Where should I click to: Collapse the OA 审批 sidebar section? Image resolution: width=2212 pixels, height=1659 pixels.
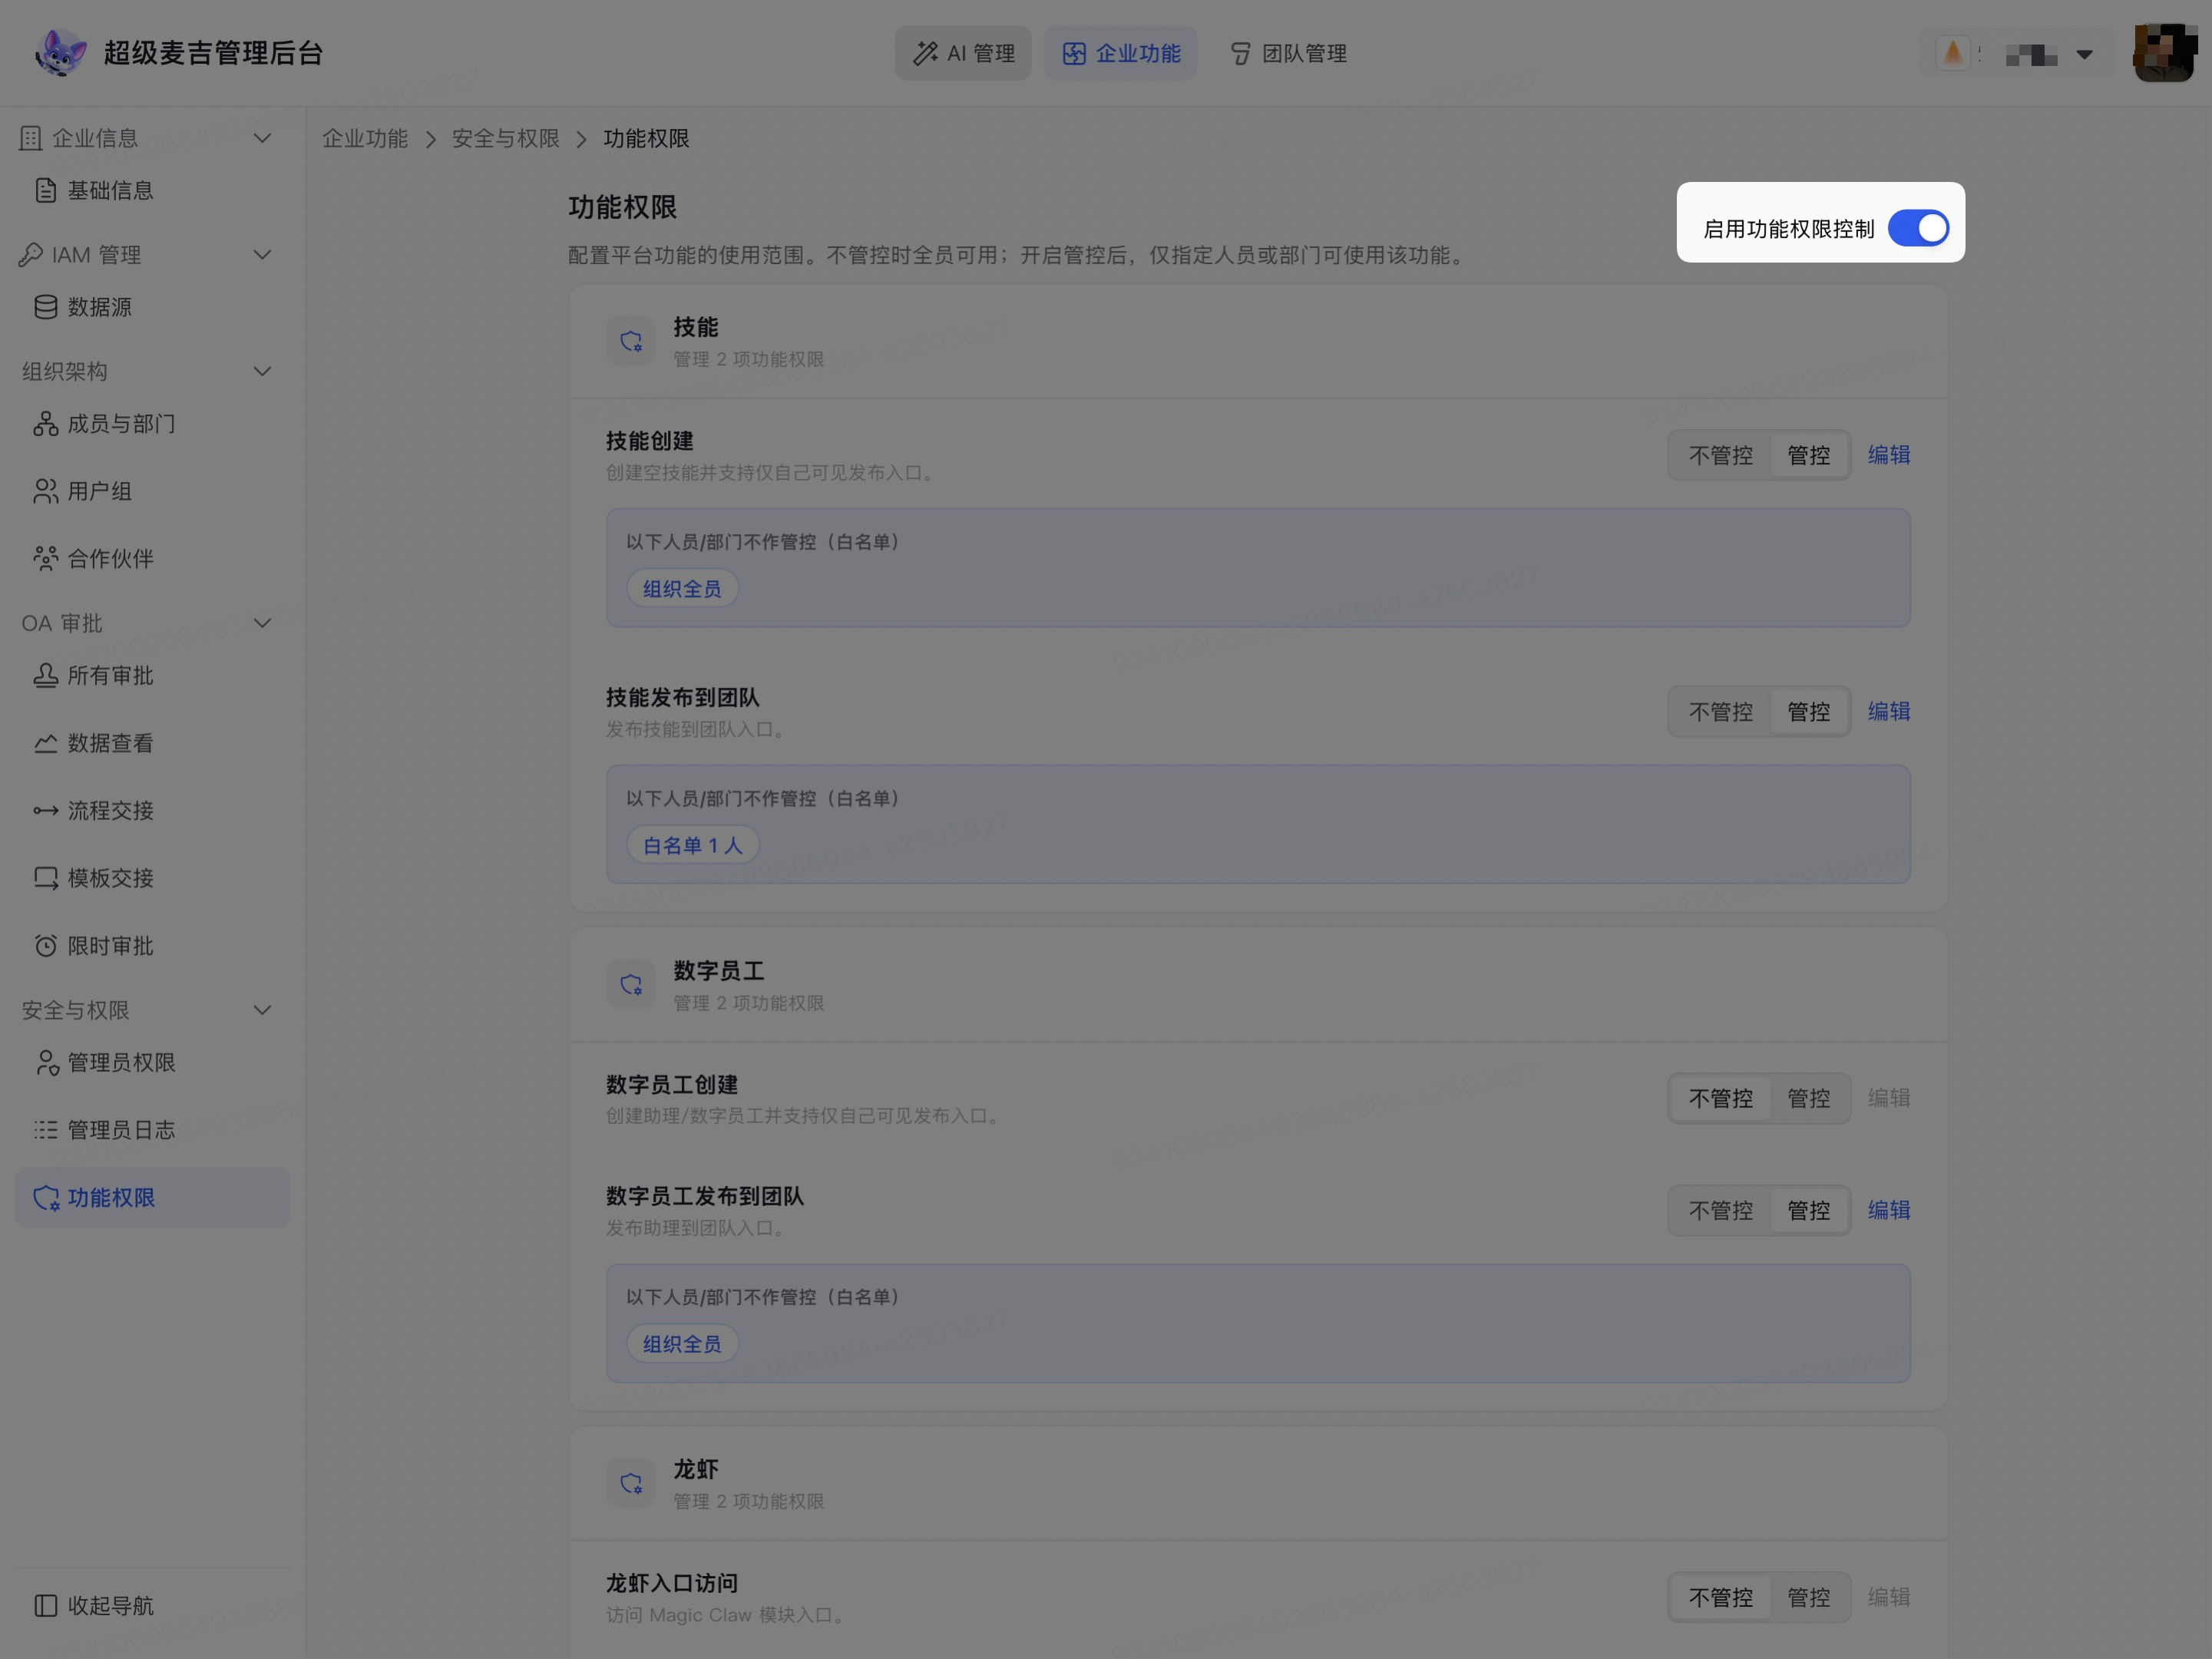pos(262,623)
